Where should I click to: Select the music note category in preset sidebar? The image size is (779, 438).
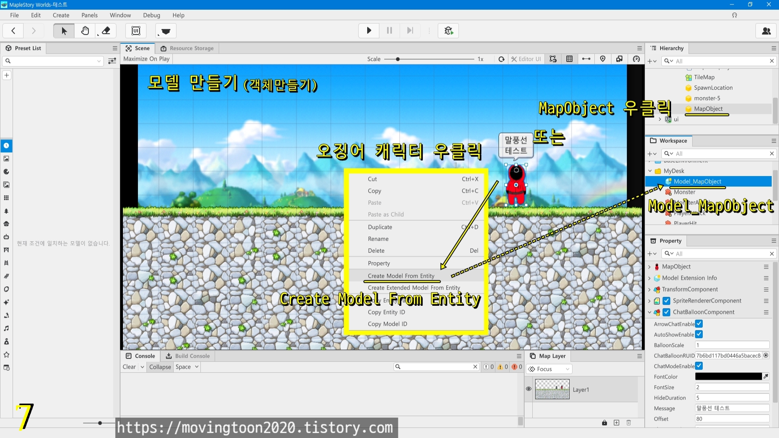(x=6, y=328)
